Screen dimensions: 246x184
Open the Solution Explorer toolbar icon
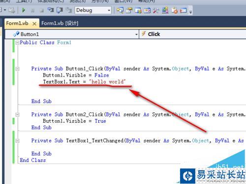[120, 10]
